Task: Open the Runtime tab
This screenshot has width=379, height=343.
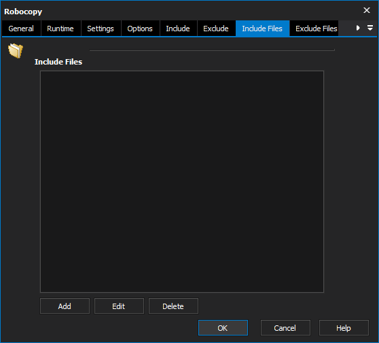Action: (60, 29)
